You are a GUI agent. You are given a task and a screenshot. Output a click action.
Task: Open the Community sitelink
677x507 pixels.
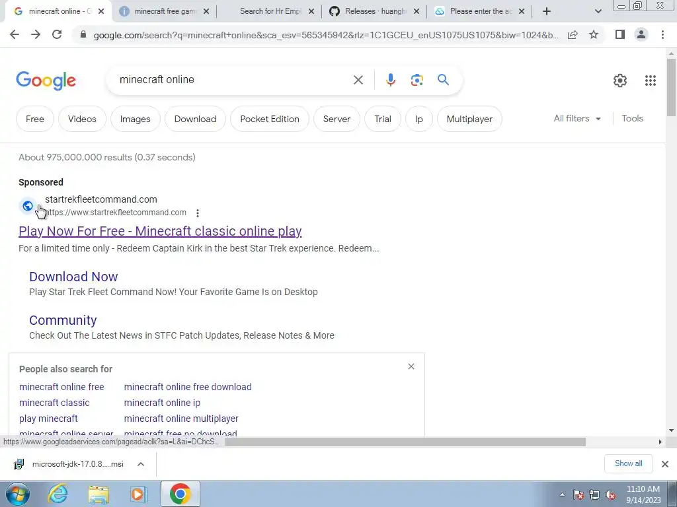click(x=63, y=320)
